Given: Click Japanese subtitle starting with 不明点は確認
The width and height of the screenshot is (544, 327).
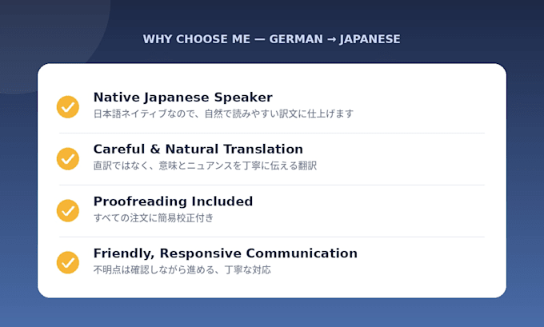Looking at the screenshot, I should pos(182,269).
